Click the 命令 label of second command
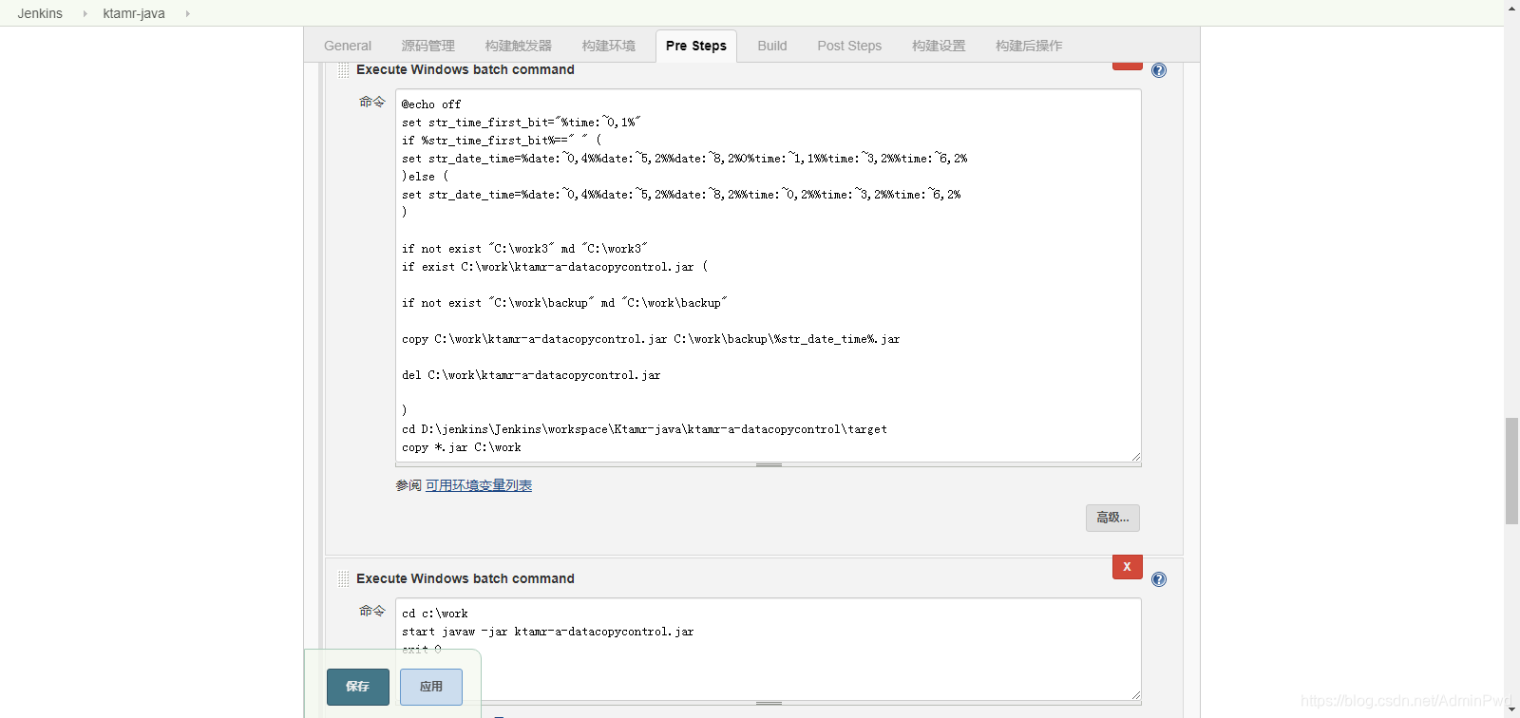Image resolution: width=1520 pixels, height=718 pixels. coord(372,611)
